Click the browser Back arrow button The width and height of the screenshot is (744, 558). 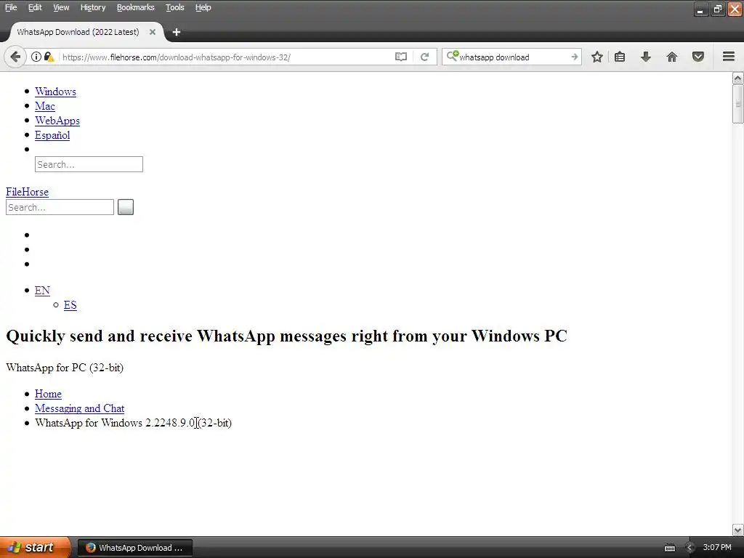[x=15, y=57]
